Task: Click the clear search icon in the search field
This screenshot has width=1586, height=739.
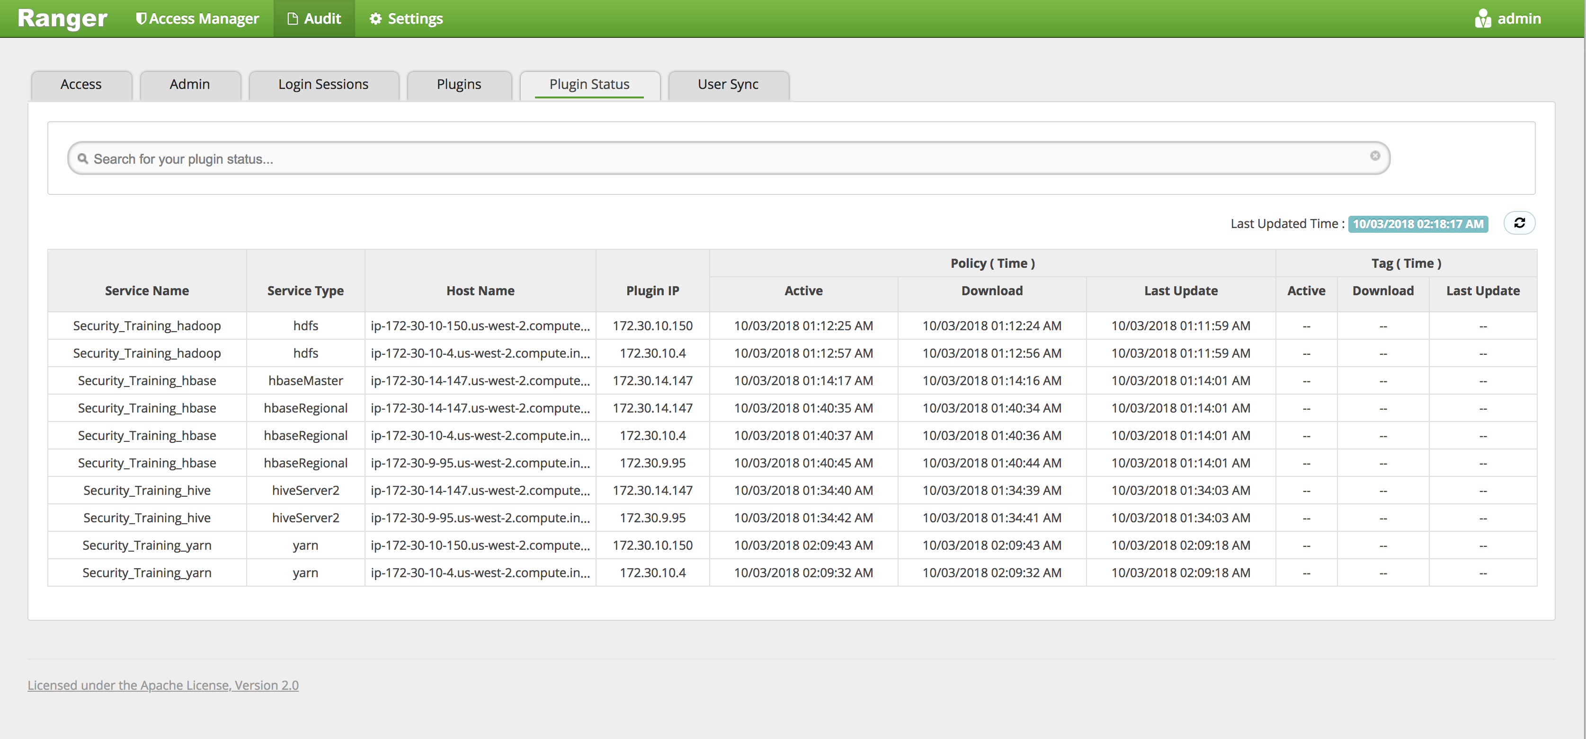Action: tap(1375, 156)
